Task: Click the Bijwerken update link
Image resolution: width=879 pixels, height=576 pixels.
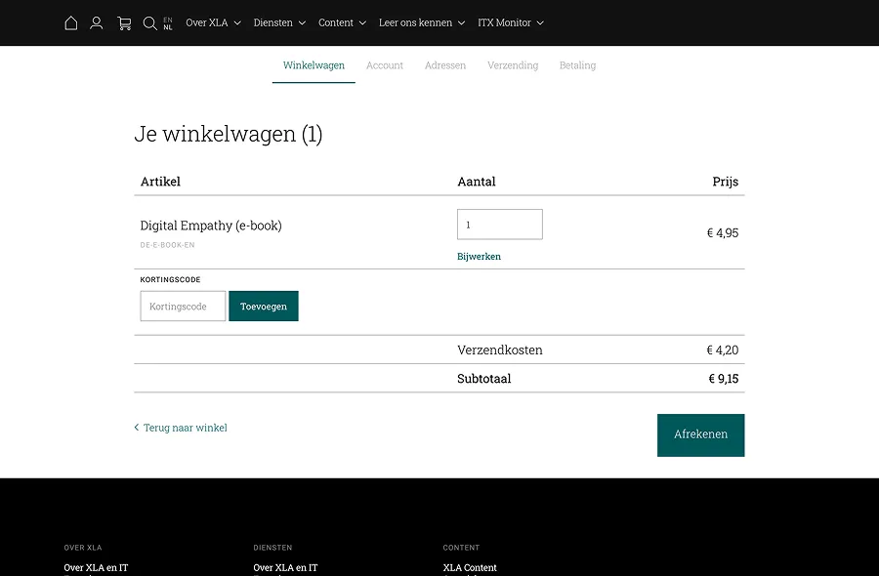Action: pyautogui.click(x=479, y=256)
